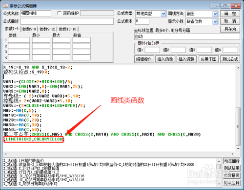Click the 动态翻译 button
This screenshot has height=190, width=244.
(232, 161)
